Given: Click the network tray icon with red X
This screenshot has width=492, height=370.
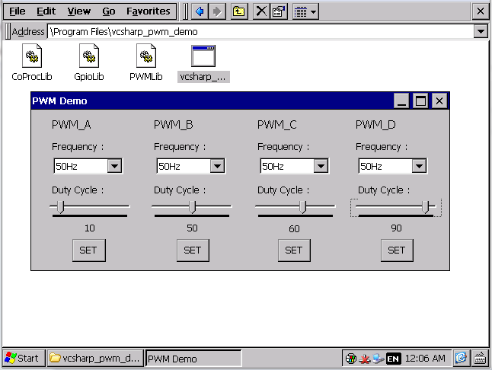Looking at the screenshot, I should point(365,359).
